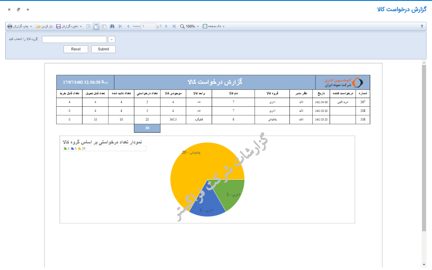
Task: Expand the print options dropdown arrow
Action: click(32, 26)
